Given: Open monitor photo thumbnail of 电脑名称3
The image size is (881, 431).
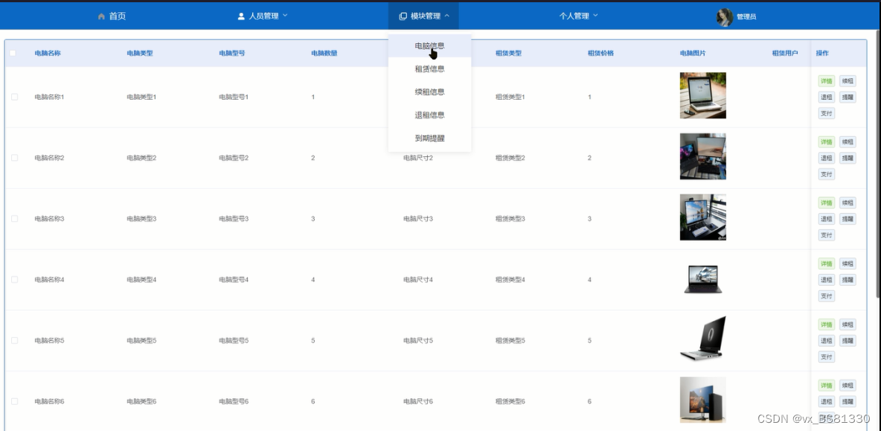Looking at the screenshot, I should pos(703,217).
